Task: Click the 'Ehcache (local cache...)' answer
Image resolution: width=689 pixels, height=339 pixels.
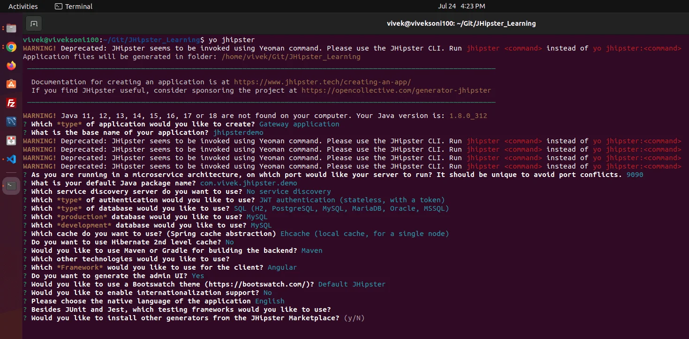Action: pos(364,234)
